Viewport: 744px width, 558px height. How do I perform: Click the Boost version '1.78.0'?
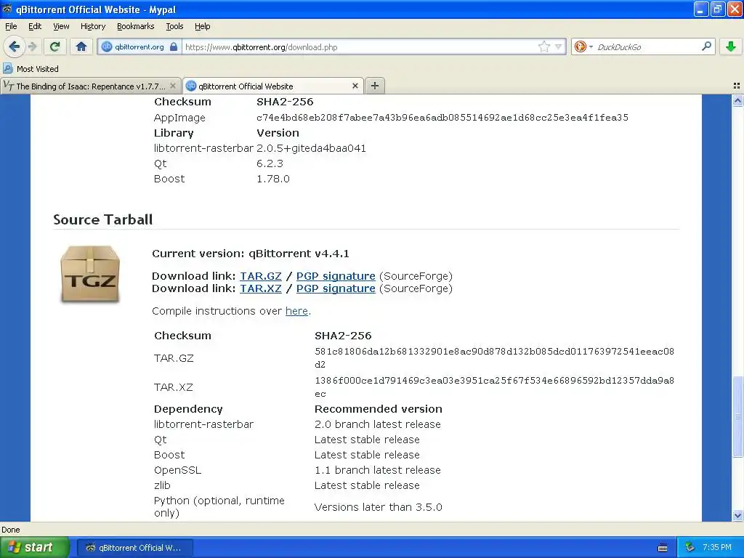273,179
